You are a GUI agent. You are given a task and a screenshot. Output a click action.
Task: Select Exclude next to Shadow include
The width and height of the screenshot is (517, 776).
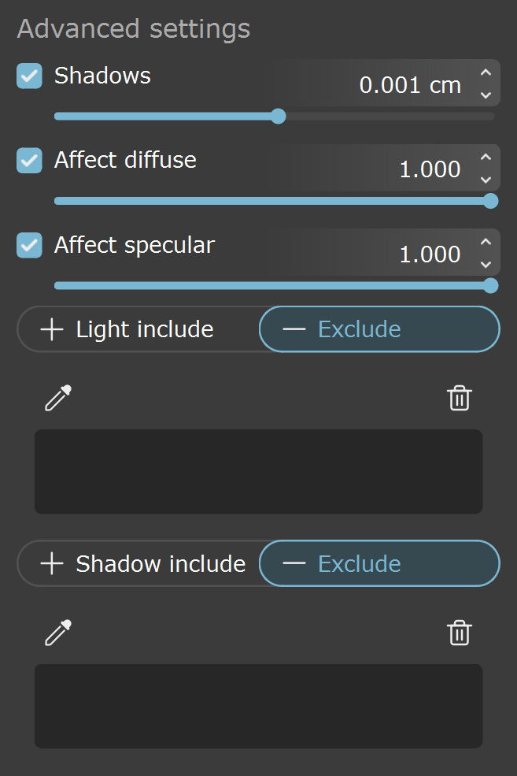pos(379,563)
